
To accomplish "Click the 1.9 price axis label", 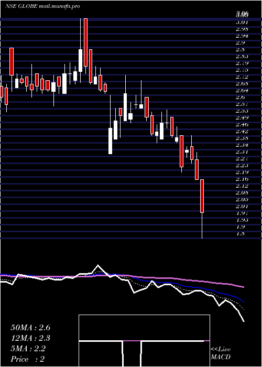I will tap(241, 226).
